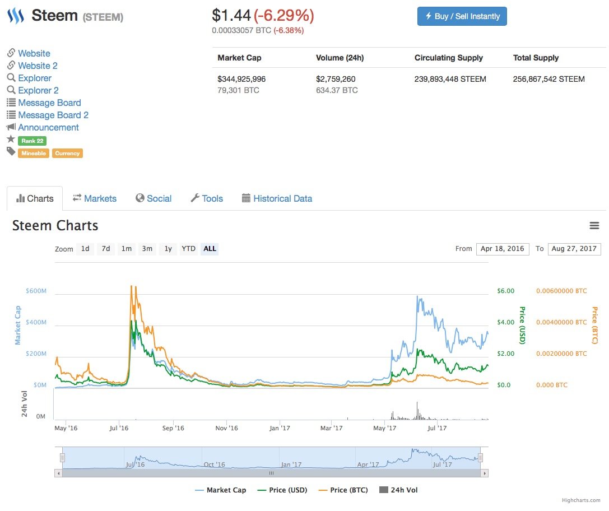The width and height of the screenshot is (609, 511).
Task: Open the Explorer link
Action: [x=35, y=78]
